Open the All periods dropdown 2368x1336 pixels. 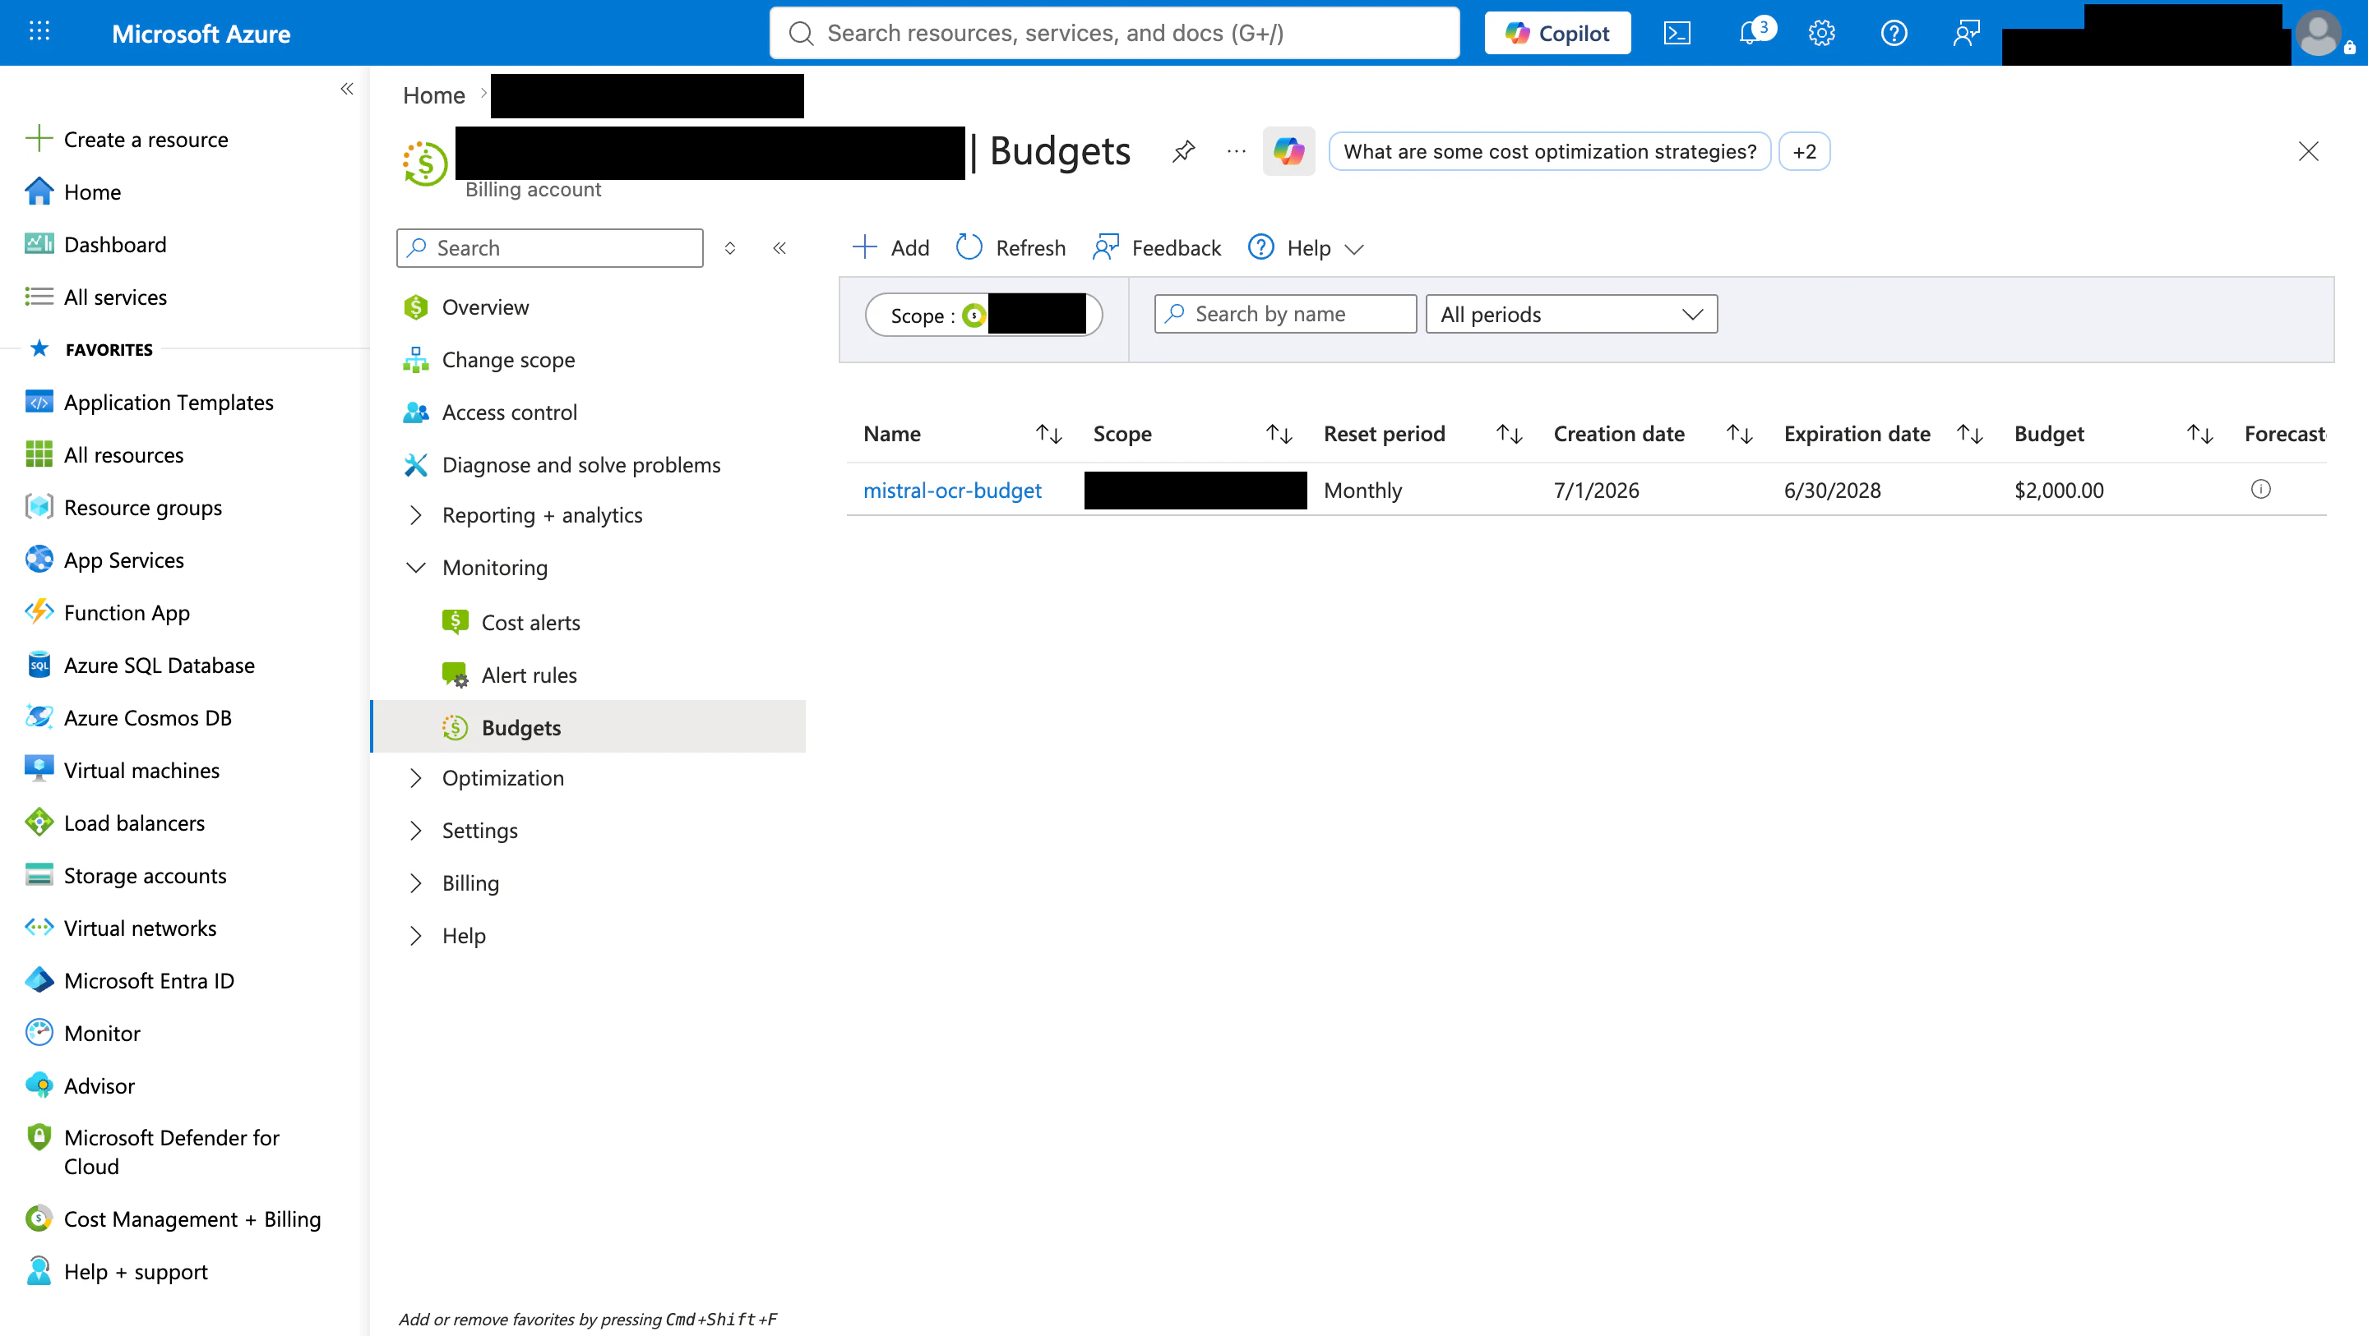click(1571, 314)
